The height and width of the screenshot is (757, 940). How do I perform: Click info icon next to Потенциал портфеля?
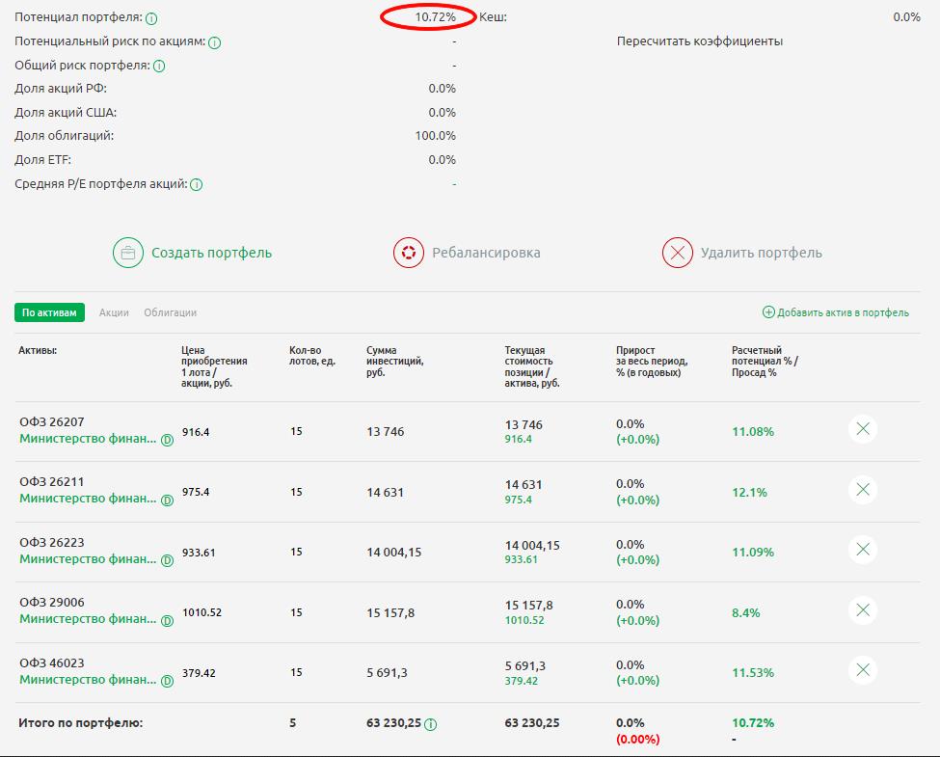151,18
